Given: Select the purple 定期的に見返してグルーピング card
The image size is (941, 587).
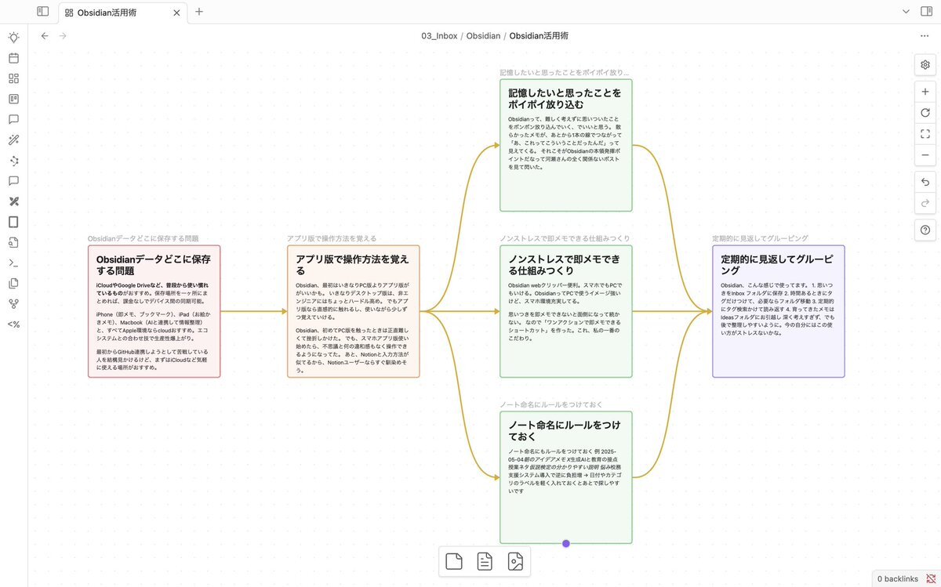Looking at the screenshot, I should click(x=779, y=311).
